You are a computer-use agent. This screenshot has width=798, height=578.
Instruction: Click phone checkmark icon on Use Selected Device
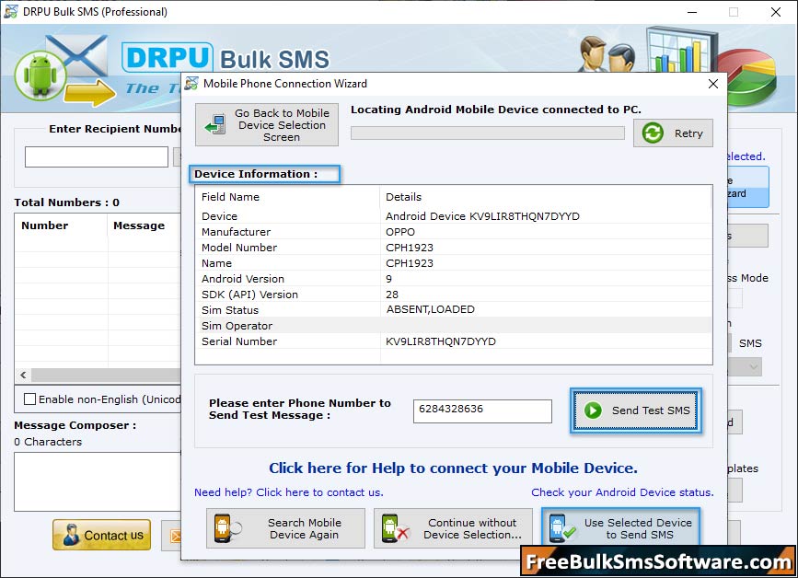coord(561,528)
